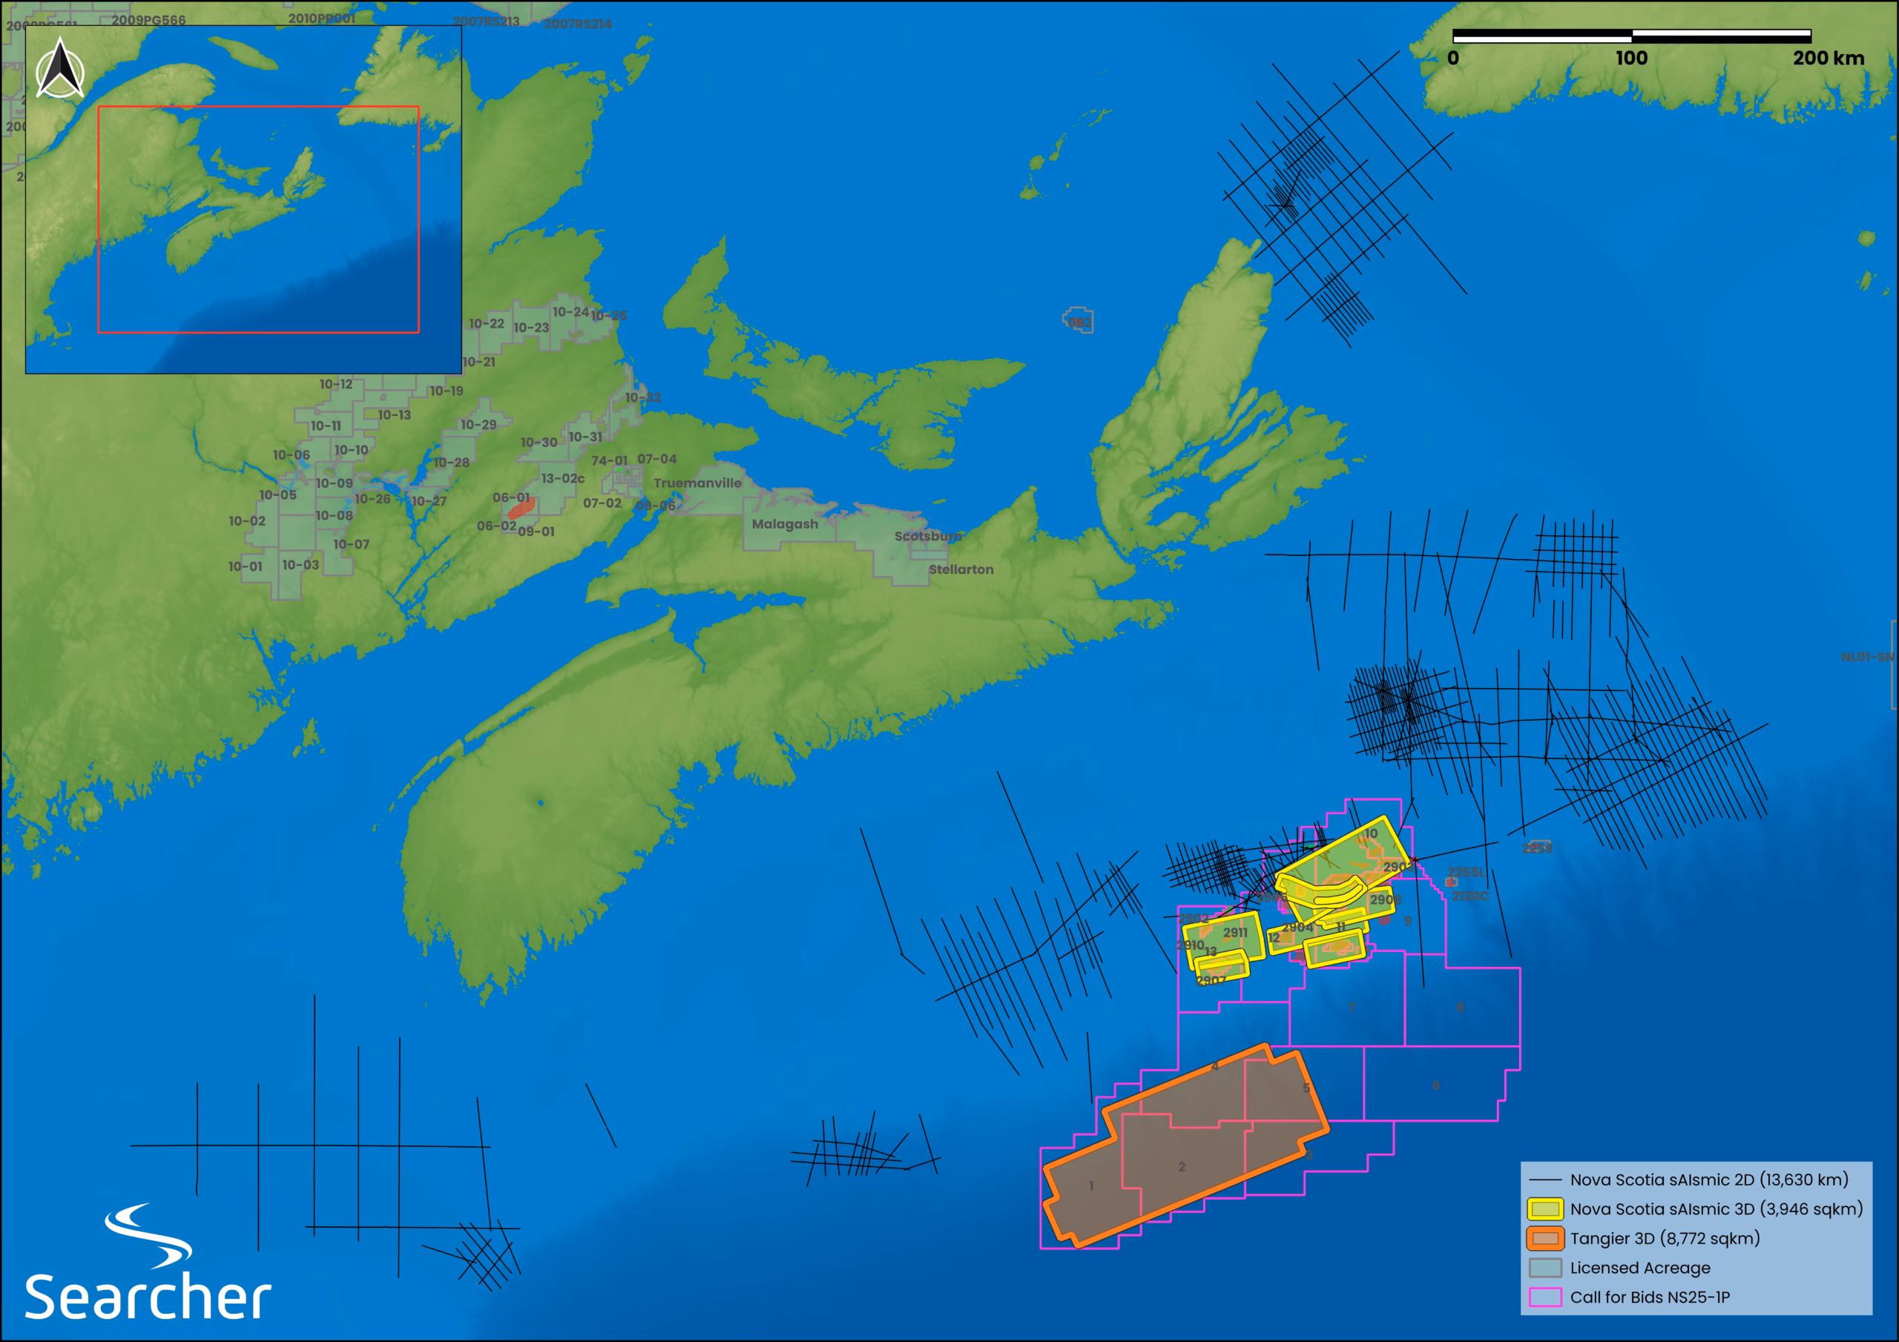Image resolution: width=1899 pixels, height=1342 pixels.
Task: Click the 200 km scale bar label
Action: 1828,59
